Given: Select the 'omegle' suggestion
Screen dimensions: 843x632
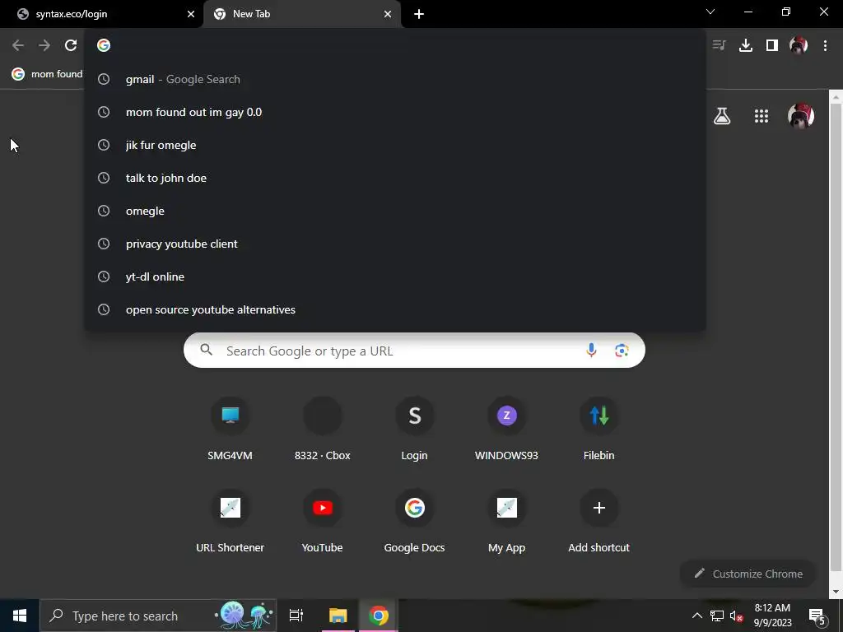Looking at the screenshot, I should [x=395, y=211].
